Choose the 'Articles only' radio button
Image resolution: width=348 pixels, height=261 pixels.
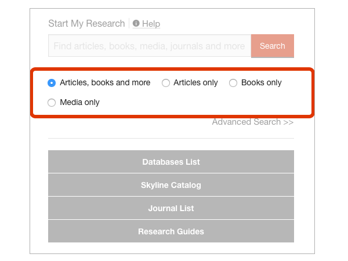pyautogui.click(x=166, y=83)
